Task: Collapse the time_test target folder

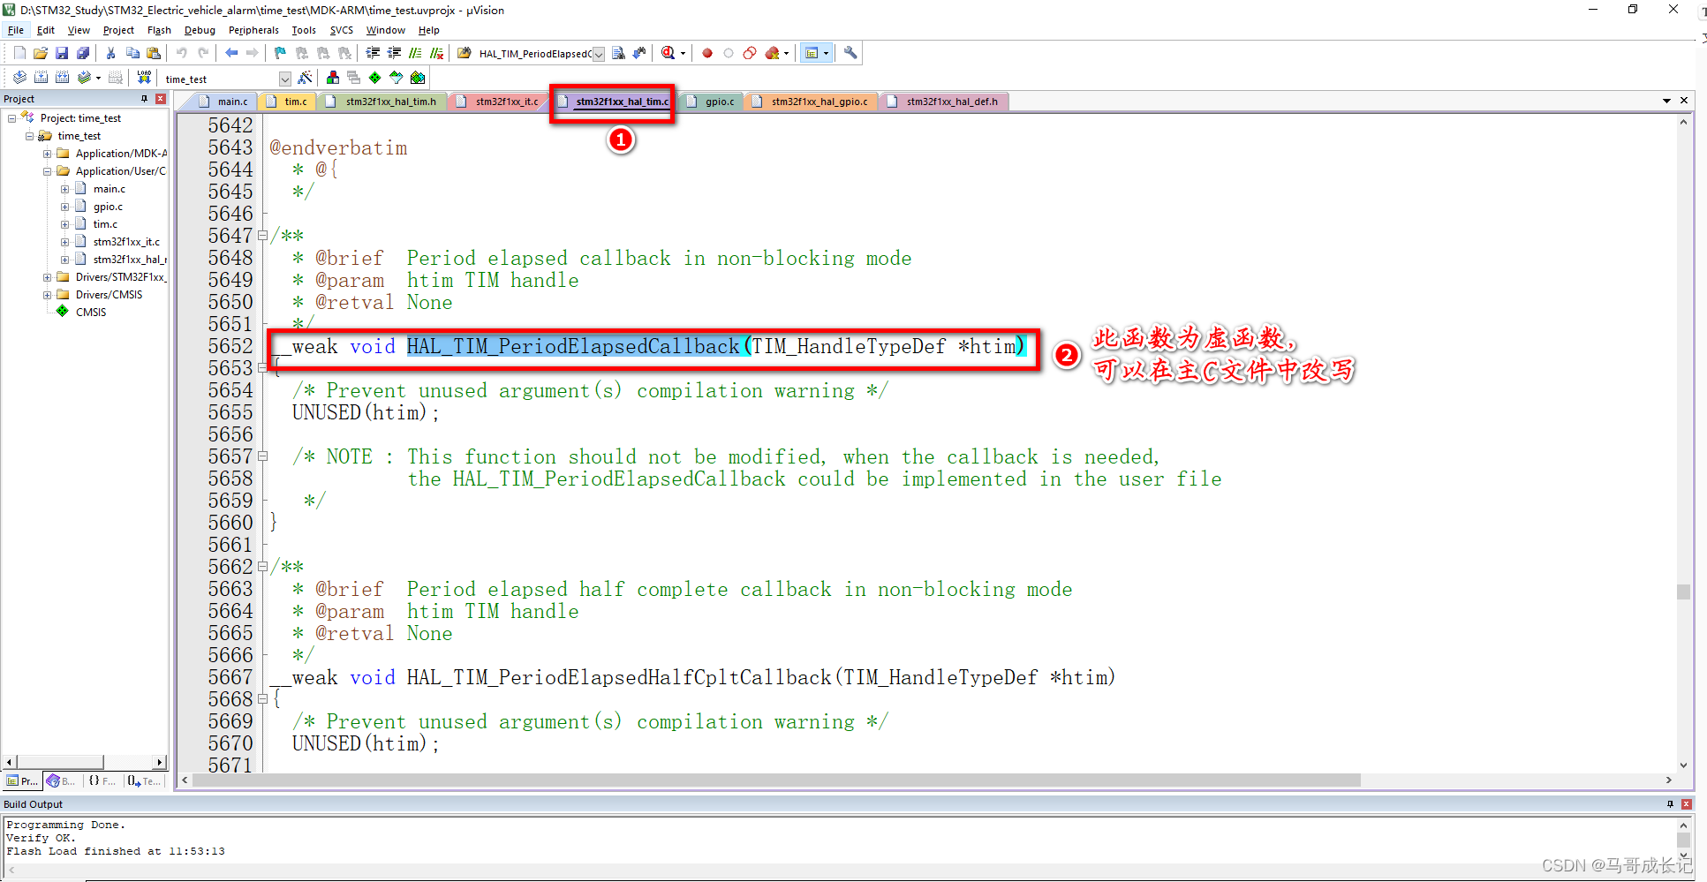Action: pos(29,136)
